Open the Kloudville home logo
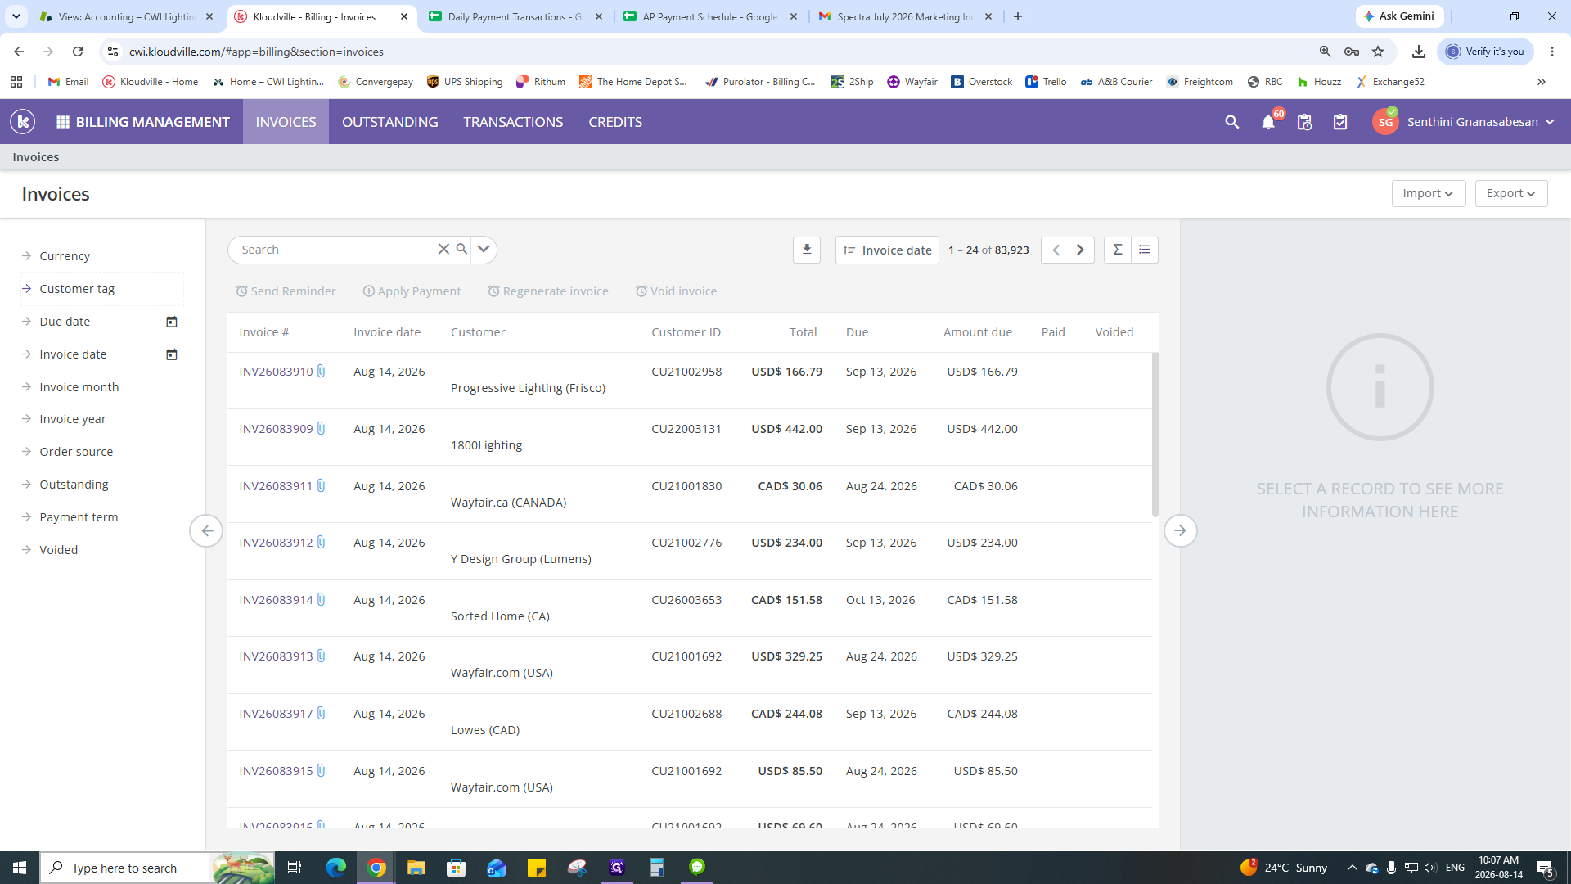Image resolution: width=1571 pixels, height=884 pixels. (23, 122)
